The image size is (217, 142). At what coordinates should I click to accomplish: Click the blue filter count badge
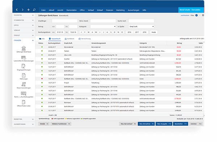tap(196, 15)
